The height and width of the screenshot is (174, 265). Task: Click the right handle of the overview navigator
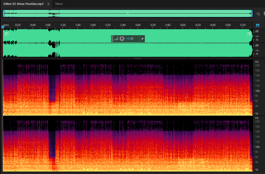point(252,13)
